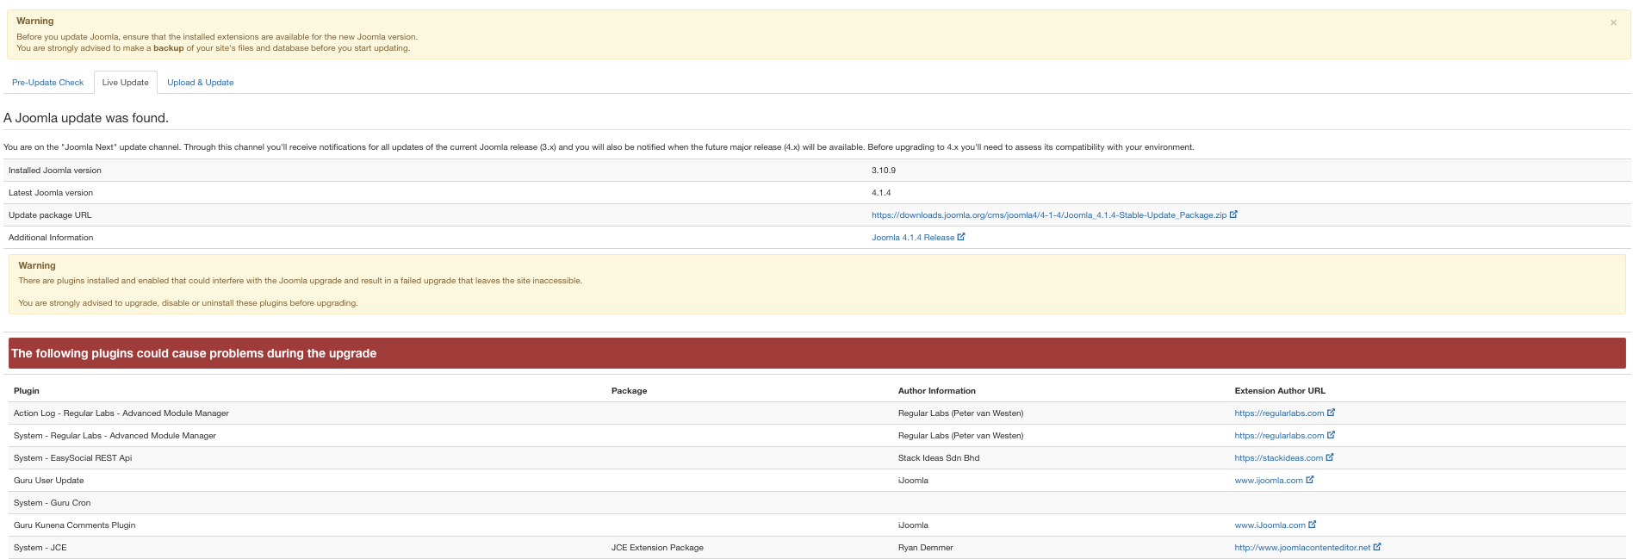Dismiss the top warning with the close icon

pyautogui.click(x=1613, y=22)
